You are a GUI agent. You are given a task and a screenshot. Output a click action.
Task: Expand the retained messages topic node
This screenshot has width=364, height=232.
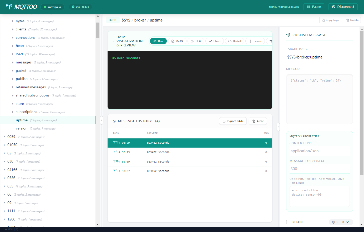pos(13,87)
